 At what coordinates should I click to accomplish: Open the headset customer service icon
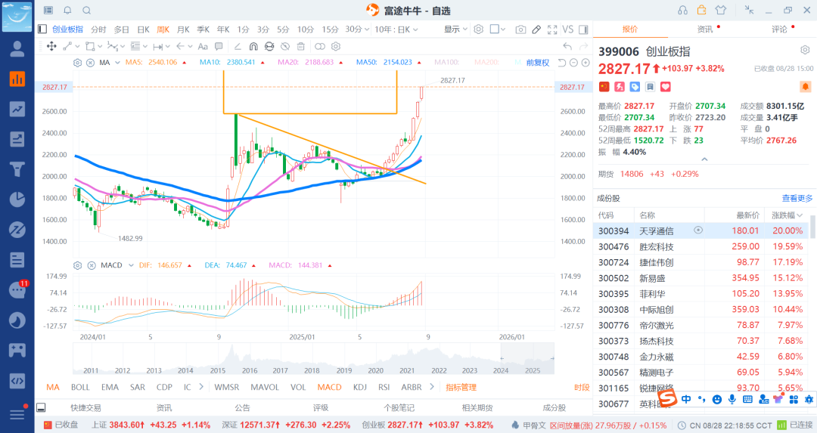(x=682, y=11)
